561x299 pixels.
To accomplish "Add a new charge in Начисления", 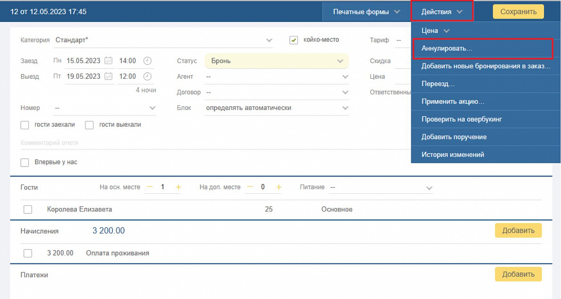I will coord(518,231).
